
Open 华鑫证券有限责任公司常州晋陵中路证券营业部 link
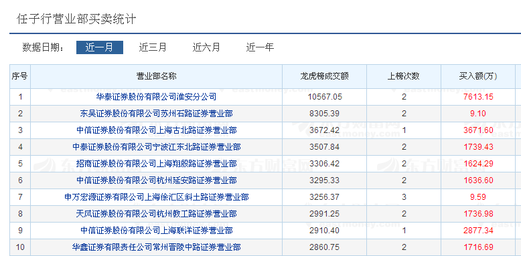pyautogui.click(x=157, y=247)
